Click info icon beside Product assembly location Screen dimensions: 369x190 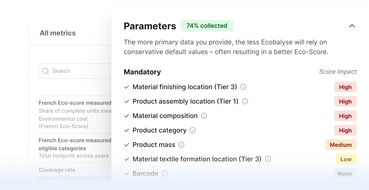point(245,102)
